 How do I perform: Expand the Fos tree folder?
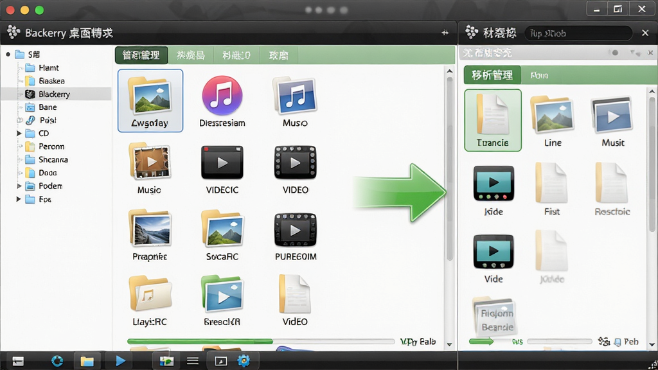point(19,199)
